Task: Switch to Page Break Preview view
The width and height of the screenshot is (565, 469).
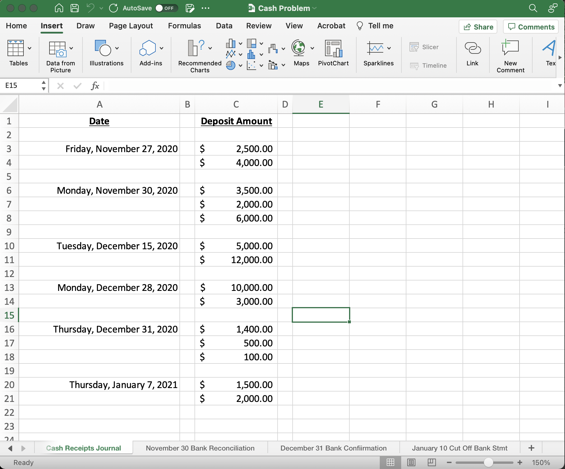Action: 432,462
